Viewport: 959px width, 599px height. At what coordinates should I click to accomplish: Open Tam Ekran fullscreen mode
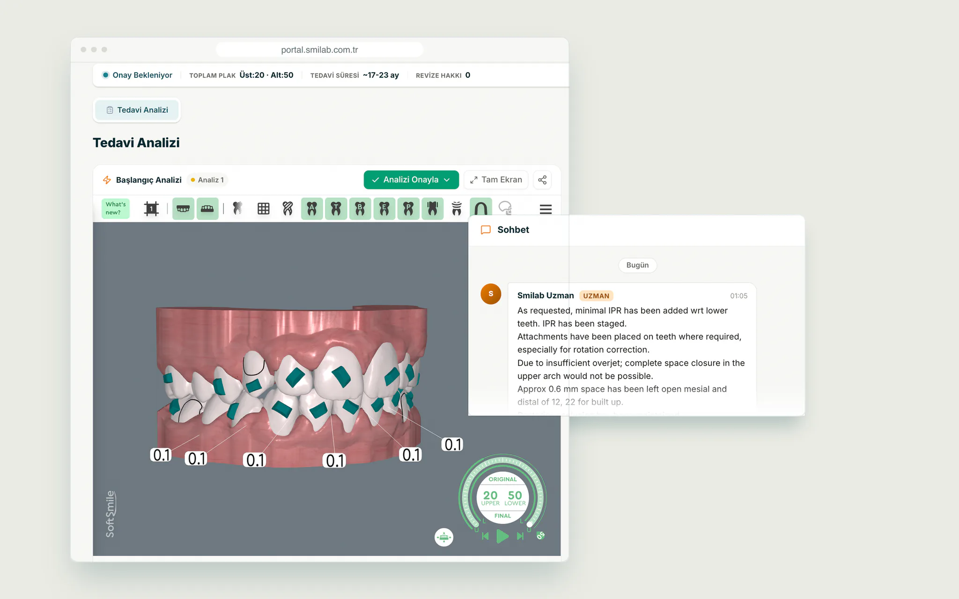pyautogui.click(x=496, y=180)
